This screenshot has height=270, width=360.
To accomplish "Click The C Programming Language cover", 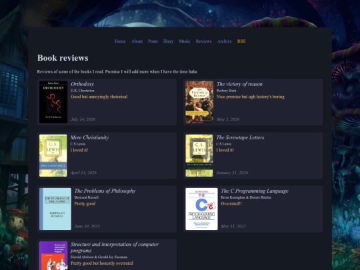I will [x=201, y=209].
